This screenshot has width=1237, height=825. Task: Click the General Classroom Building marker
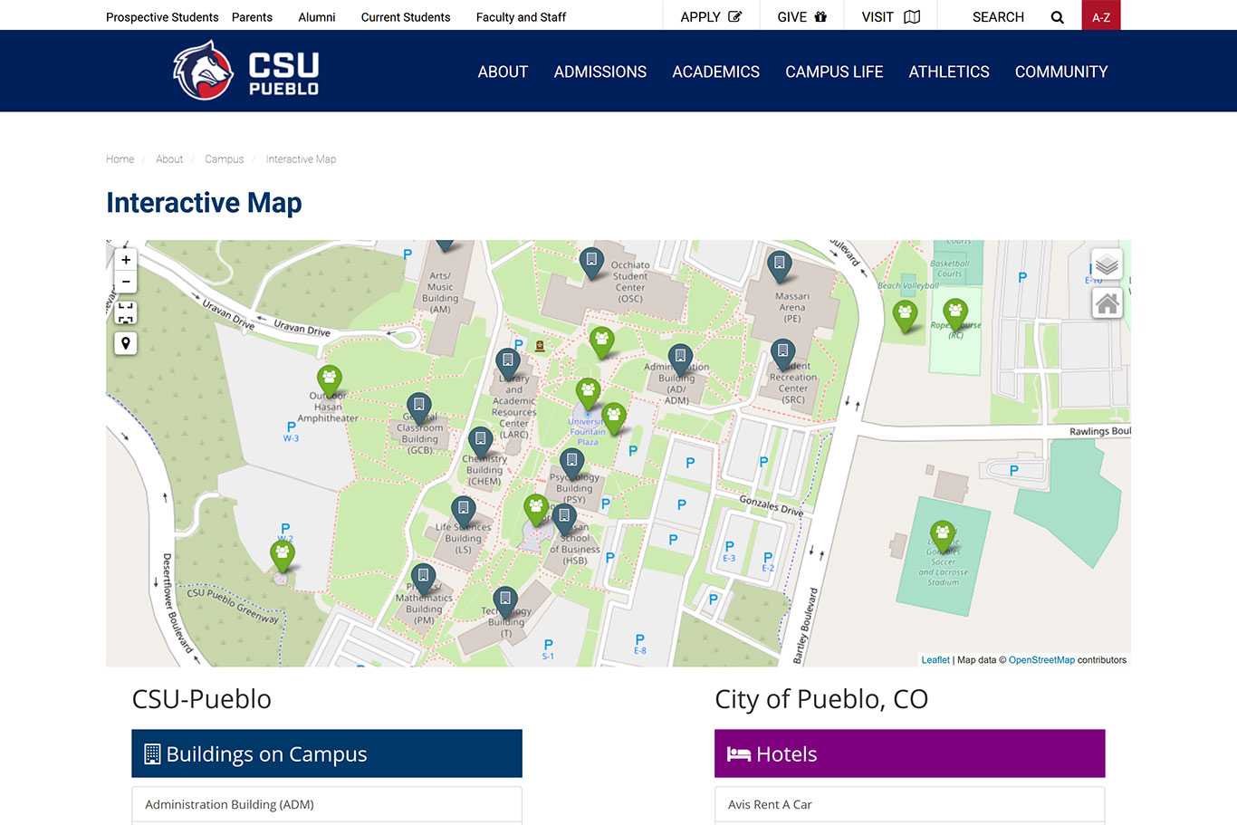pyautogui.click(x=418, y=408)
